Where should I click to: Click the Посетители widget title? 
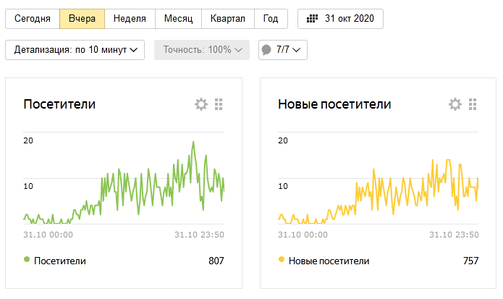coord(59,104)
